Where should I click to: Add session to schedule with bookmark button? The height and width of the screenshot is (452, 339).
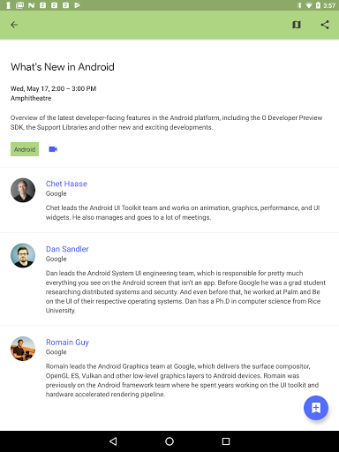tap(316, 408)
